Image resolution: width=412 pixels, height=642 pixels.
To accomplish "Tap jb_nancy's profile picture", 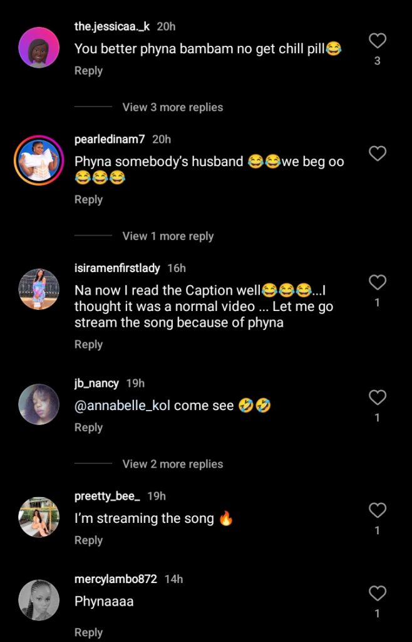I will 39,404.
